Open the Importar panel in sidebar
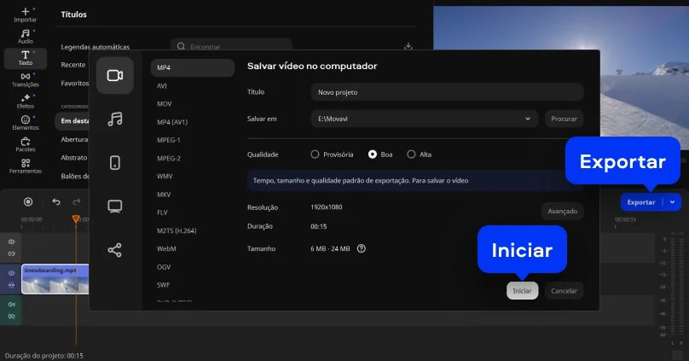 tap(26, 14)
